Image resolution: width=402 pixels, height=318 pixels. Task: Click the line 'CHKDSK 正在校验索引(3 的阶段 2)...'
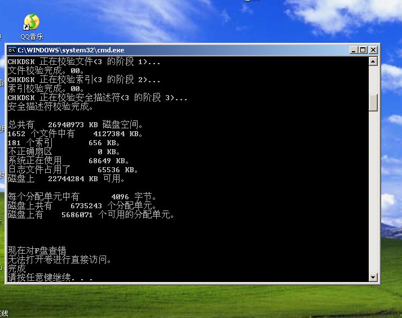pos(84,79)
